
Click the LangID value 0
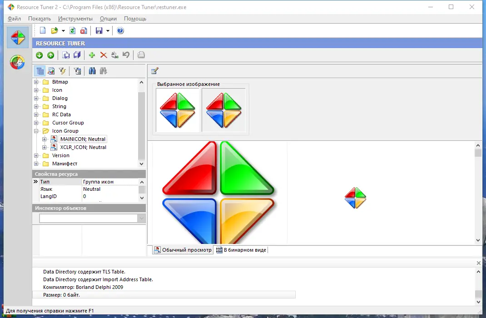click(84, 197)
